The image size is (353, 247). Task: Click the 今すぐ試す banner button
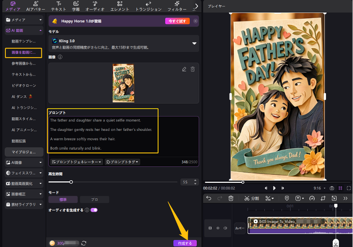click(178, 21)
